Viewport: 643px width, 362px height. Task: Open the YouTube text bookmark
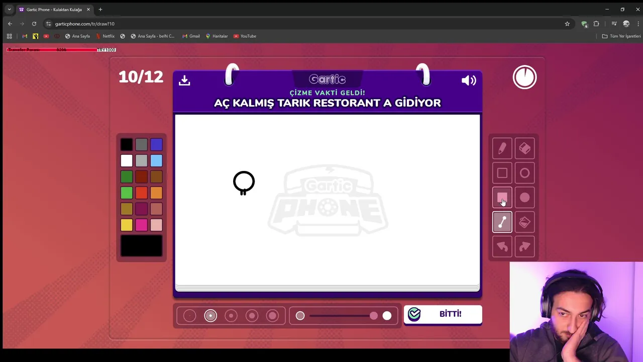tap(245, 36)
